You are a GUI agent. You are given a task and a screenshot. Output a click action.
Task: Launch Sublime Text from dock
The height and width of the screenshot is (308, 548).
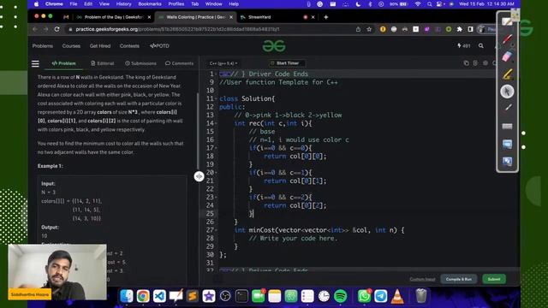[192, 296]
